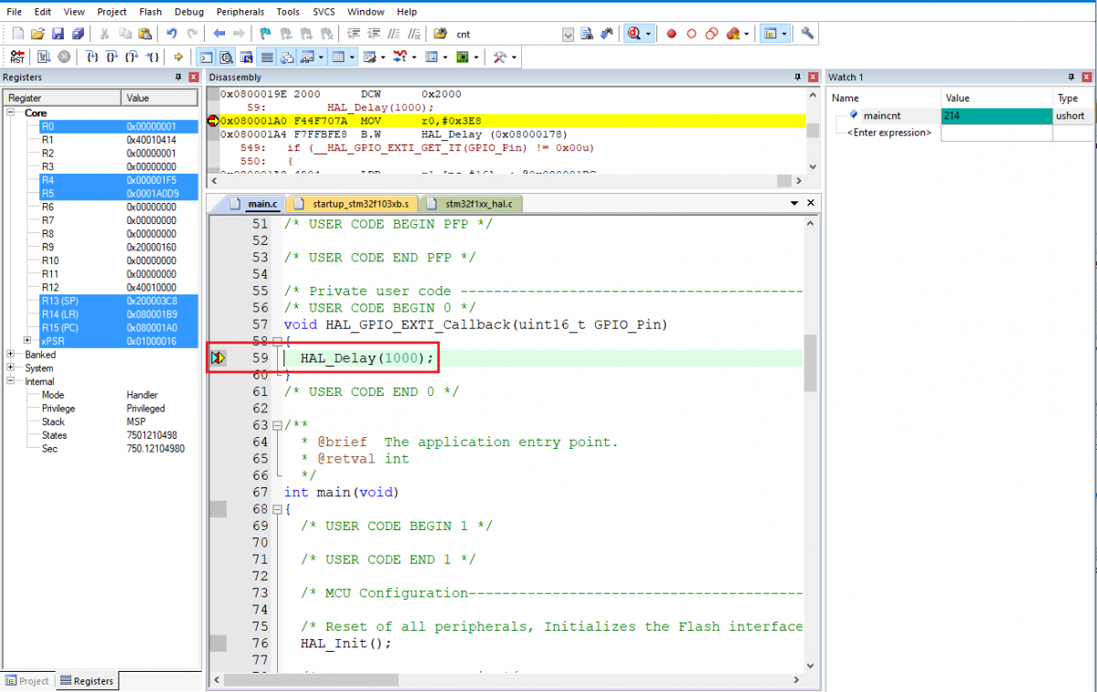Pin the Watch 1 panel

[x=1070, y=77]
